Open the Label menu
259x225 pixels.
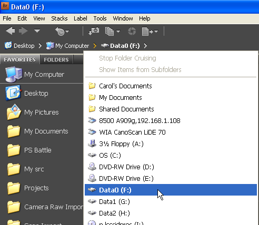pos(81,18)
